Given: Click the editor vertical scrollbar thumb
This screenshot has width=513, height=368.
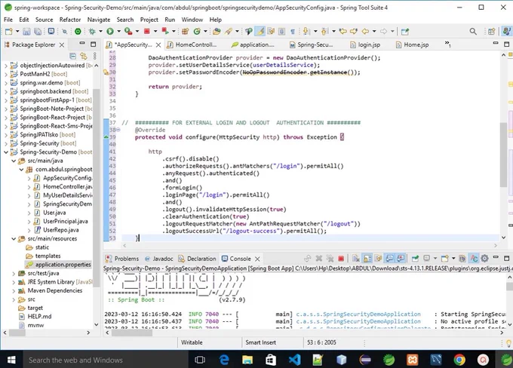Looking at the screenshot, I should 503,155.
